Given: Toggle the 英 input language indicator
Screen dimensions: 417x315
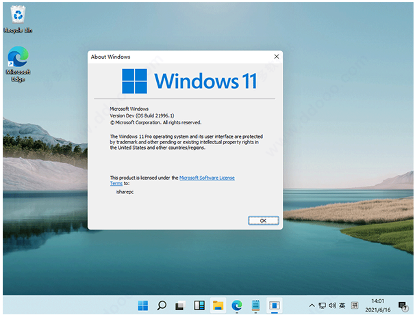Looking at the screenshot, I should [342, 305].
